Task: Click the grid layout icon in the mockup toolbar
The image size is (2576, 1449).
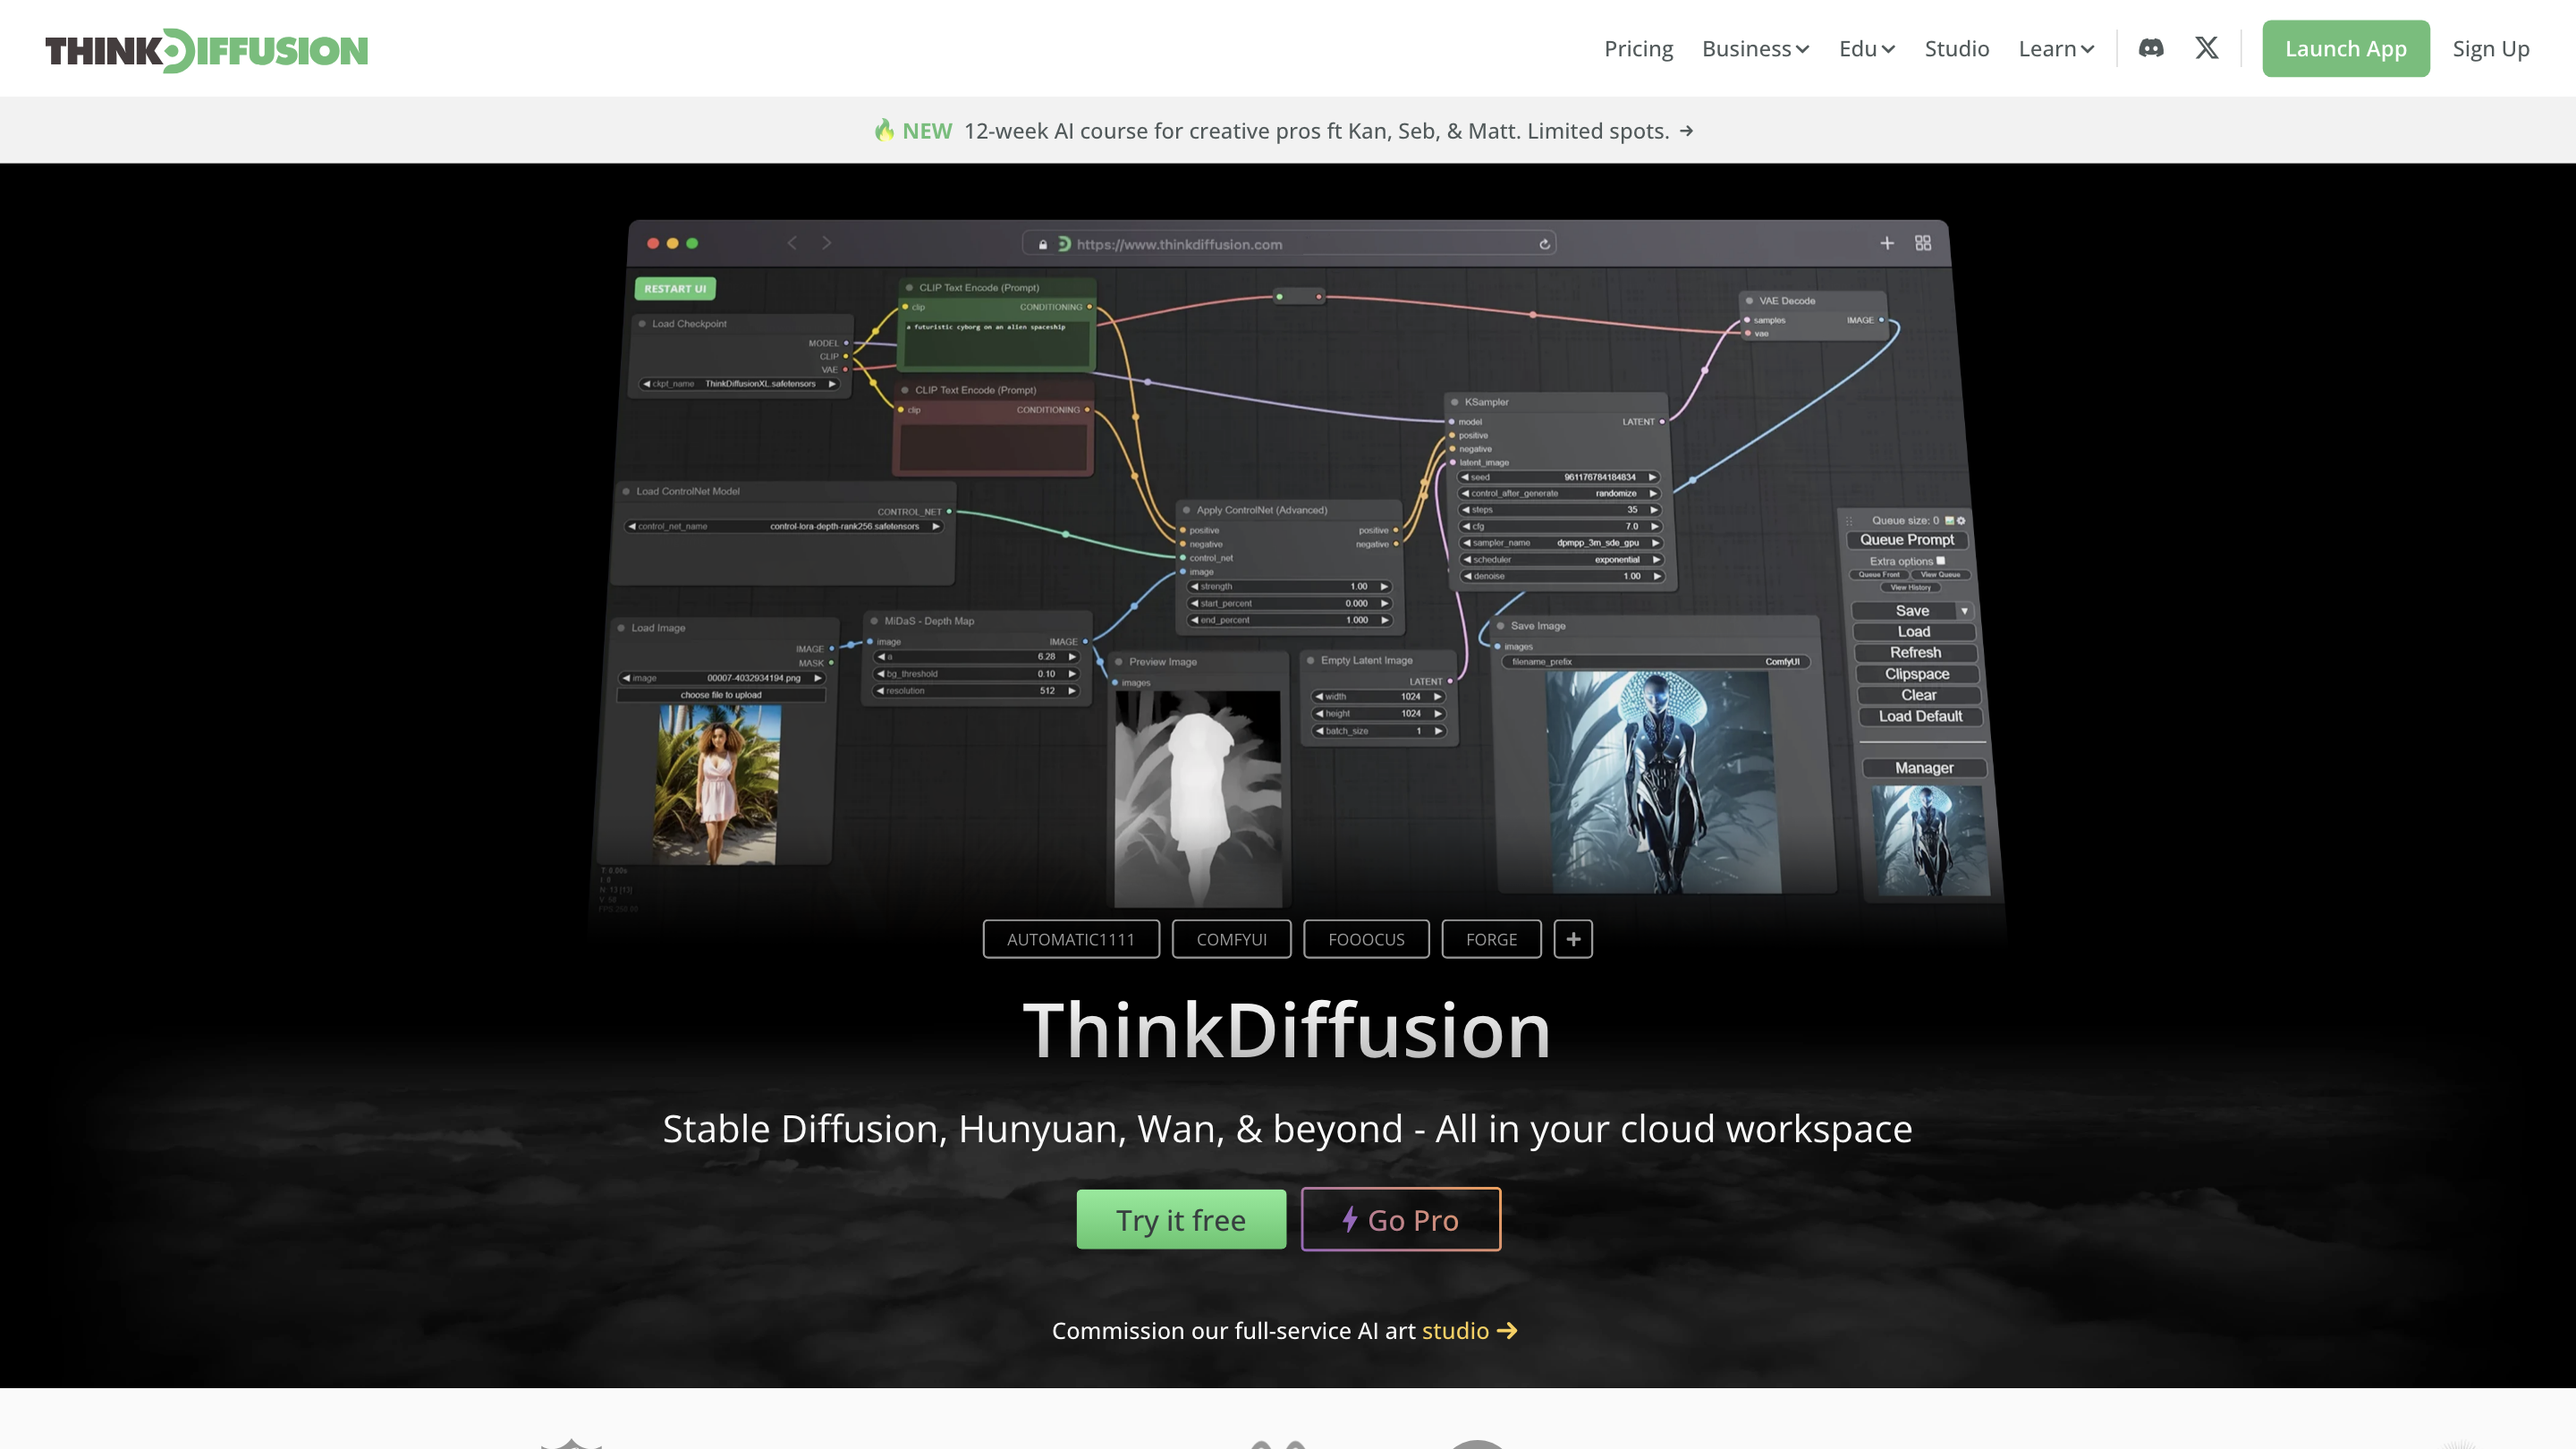Action: tap(1922, 242)
